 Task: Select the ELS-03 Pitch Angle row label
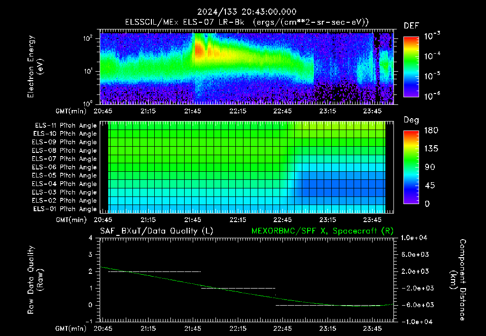pyautogui.click(x=65, y=193)
